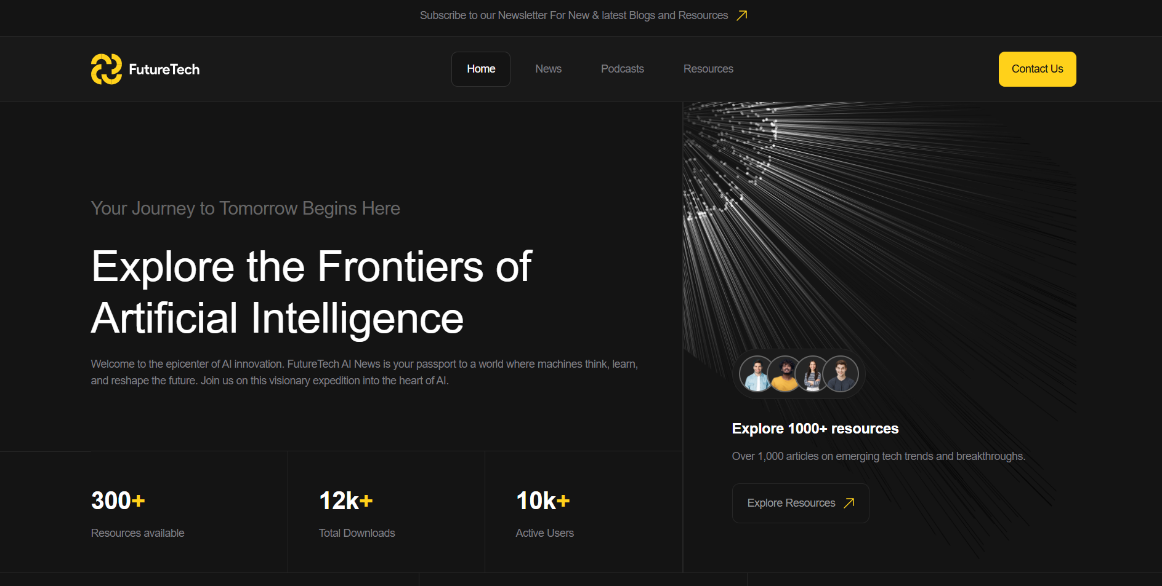Click the 10k+ active users statistic
The image size is (1162, 586).
(543, 501)
